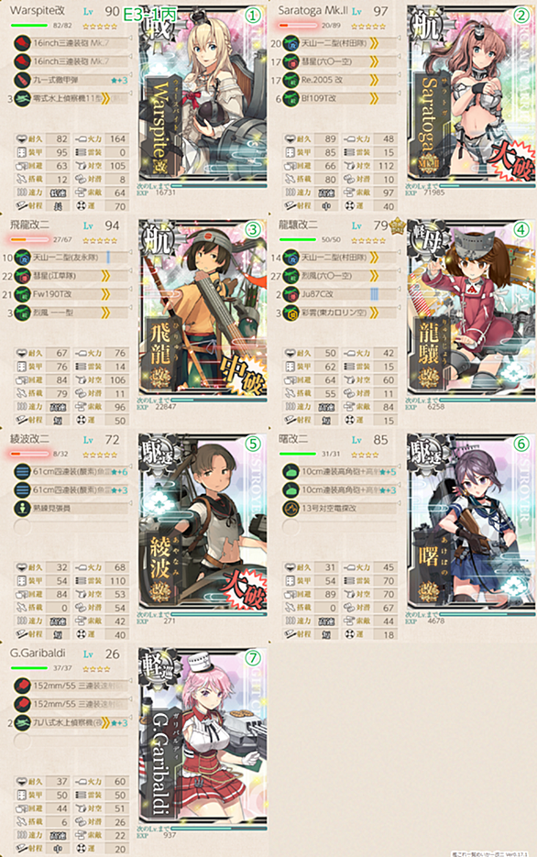Select the first 61cm四連装(酸素)魚雷 torpedo icon
The height and width of the screenshot is (857, 537).
point(22,472)
